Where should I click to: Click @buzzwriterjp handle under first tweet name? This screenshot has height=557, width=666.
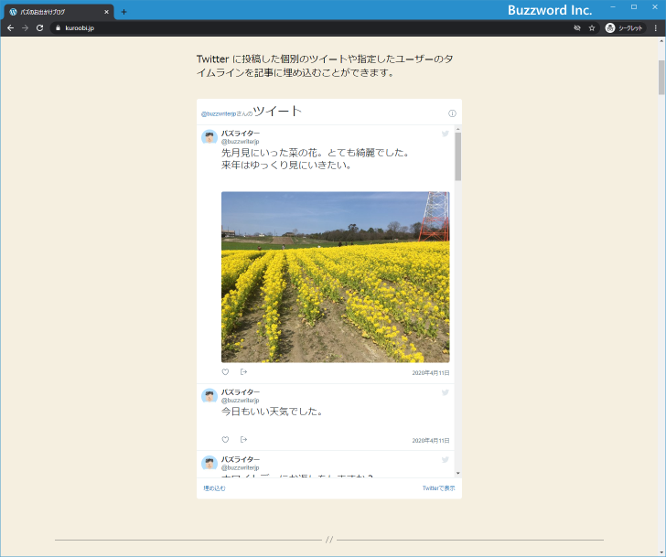(x=240, y=142)
